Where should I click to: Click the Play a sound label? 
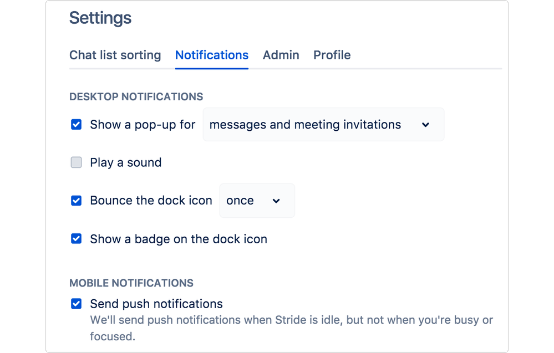[x=125, y=162]
